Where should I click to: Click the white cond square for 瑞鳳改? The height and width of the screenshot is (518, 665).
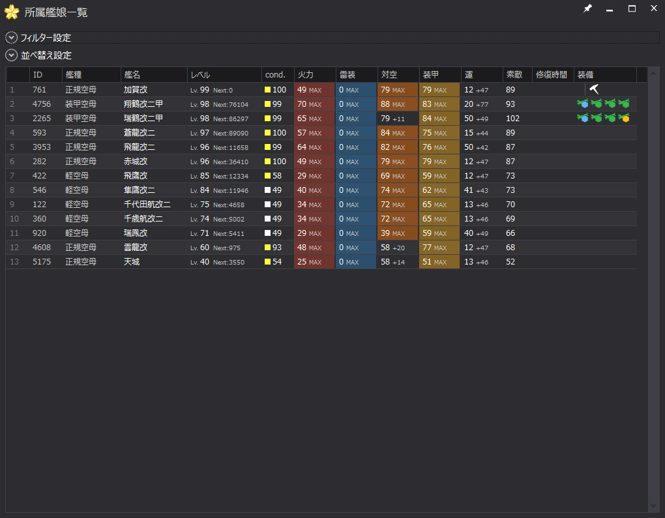tap(267, 233)
